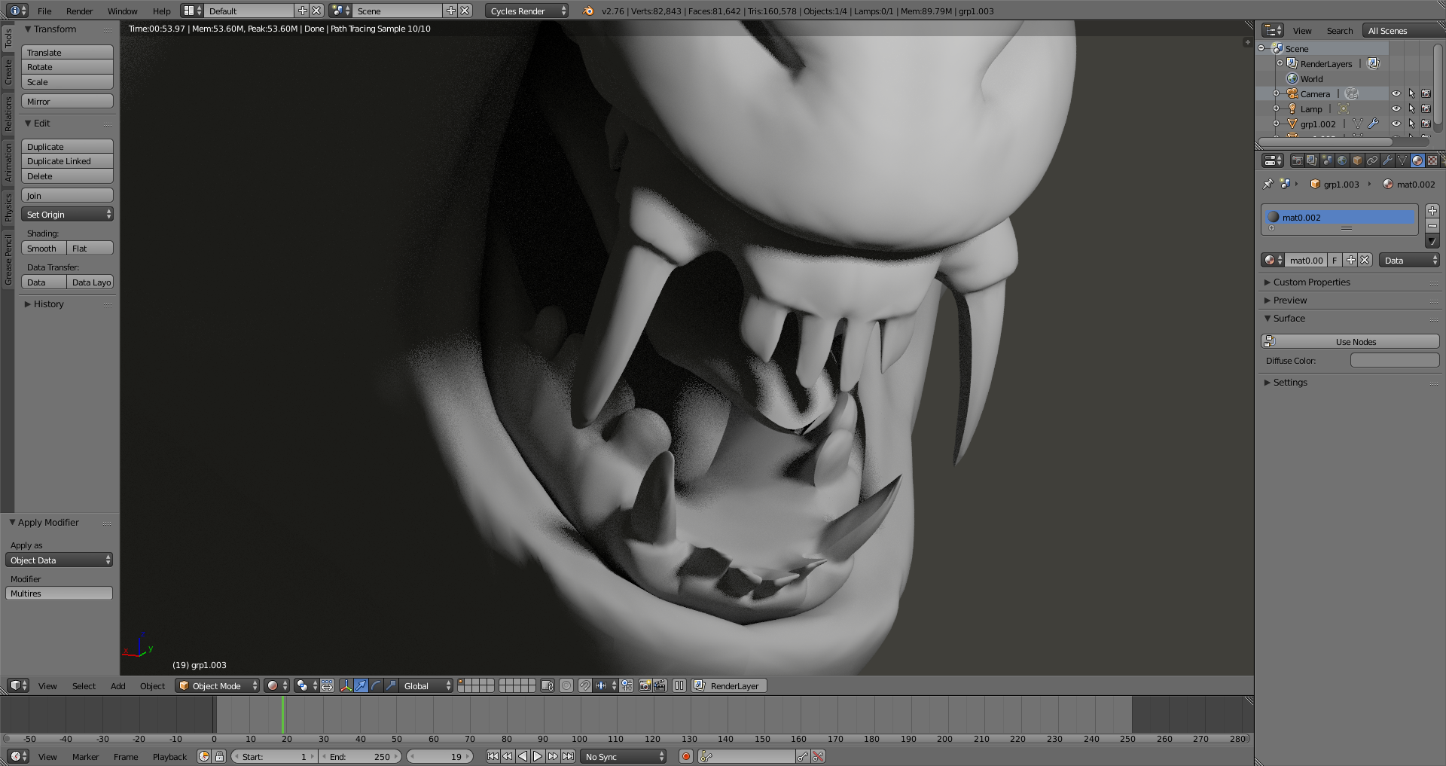Click the Use Nodes button
Image resolution: width=1446 pixels, height=766 pixels.
pyautogui.click(x=1350, y=341)
